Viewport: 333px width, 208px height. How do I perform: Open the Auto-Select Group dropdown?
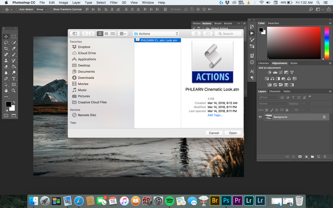41,9
